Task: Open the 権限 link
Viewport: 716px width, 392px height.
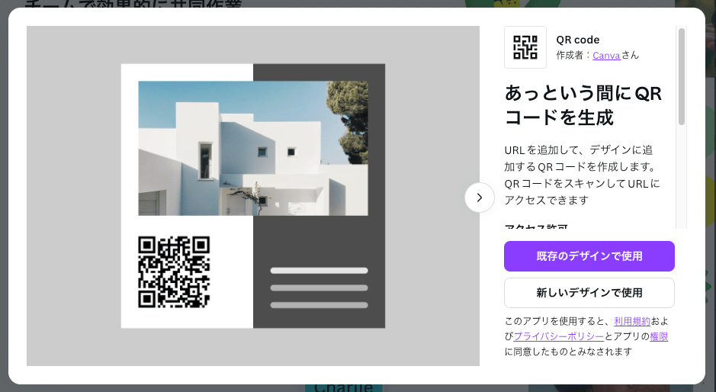Action: tap(659, 336)
